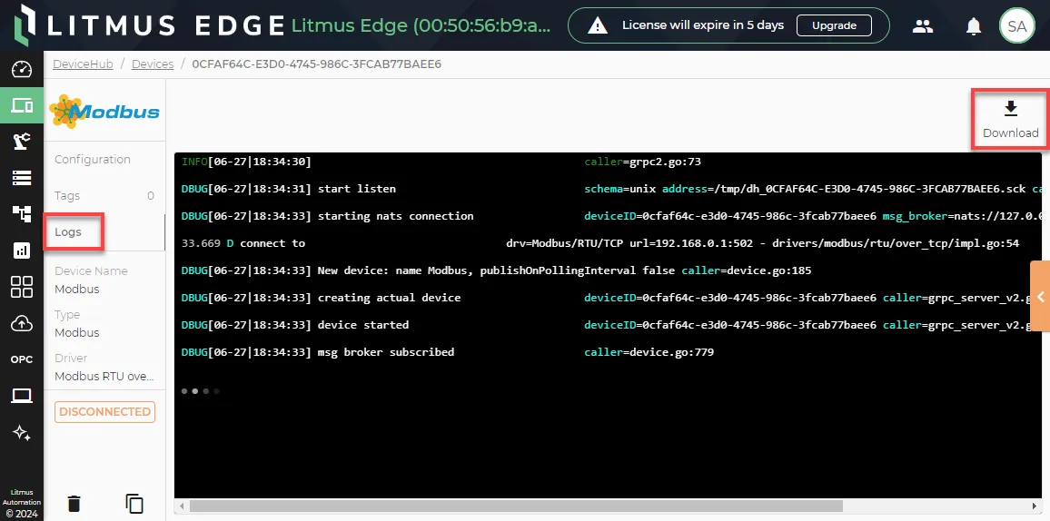Open the Tags tab
Screen dimensions: 1050x521
coord(67,195)
